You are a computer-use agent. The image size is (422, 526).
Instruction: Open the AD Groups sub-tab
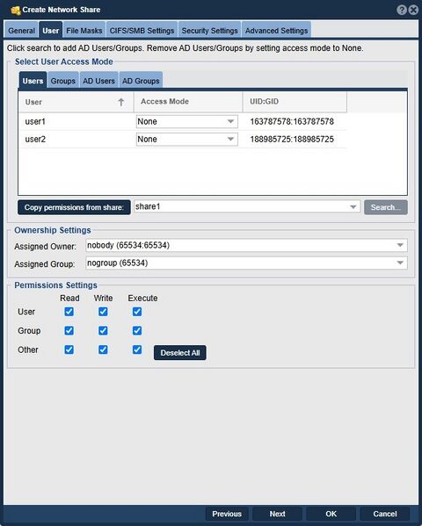tap(141, 81)
